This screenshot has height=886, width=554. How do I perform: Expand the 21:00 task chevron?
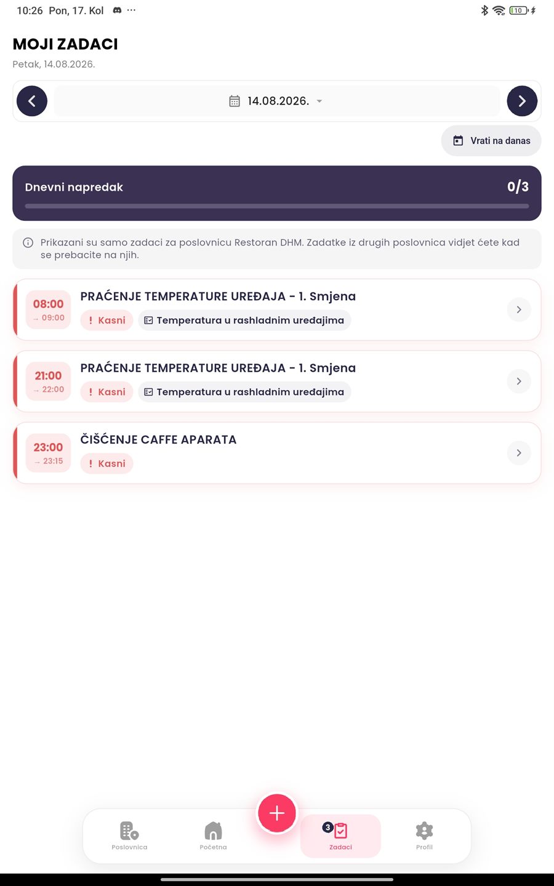(519, 381)
